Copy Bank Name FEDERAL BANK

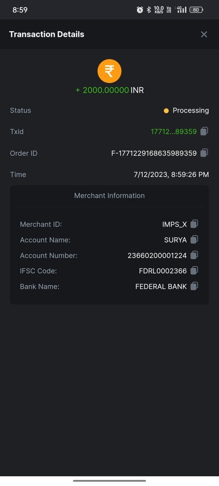click(194, 286)
